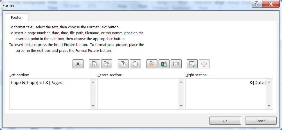Click the Format Picture button
The height and width of the screenshot is (130, 282).
pyautogui.click(x=204, y=64)
